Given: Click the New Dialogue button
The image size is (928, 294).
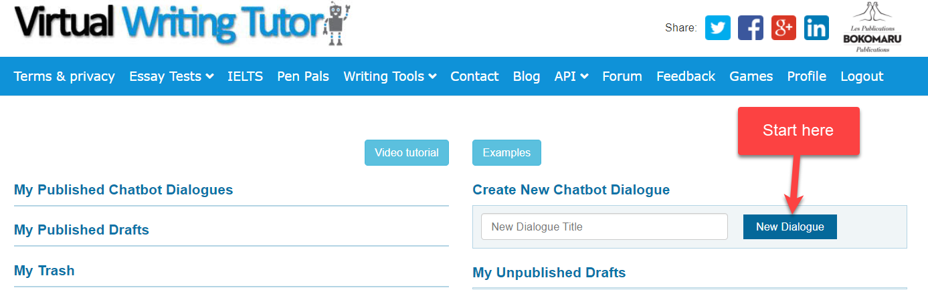Looking at the screenshot, I should 790,227.
